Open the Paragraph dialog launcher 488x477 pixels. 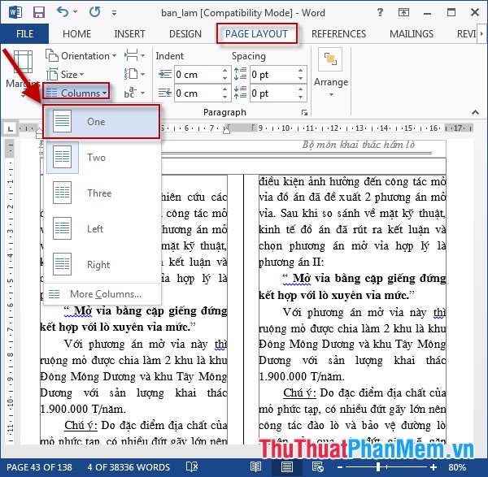[x=304, y=113]
